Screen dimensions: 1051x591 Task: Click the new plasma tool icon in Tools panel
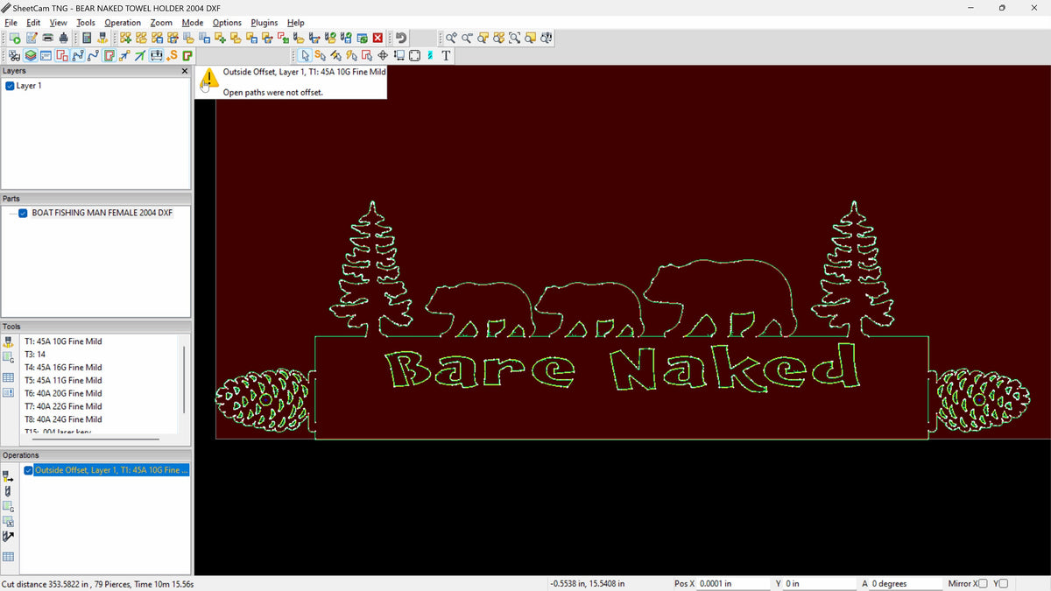pos(9,341)
